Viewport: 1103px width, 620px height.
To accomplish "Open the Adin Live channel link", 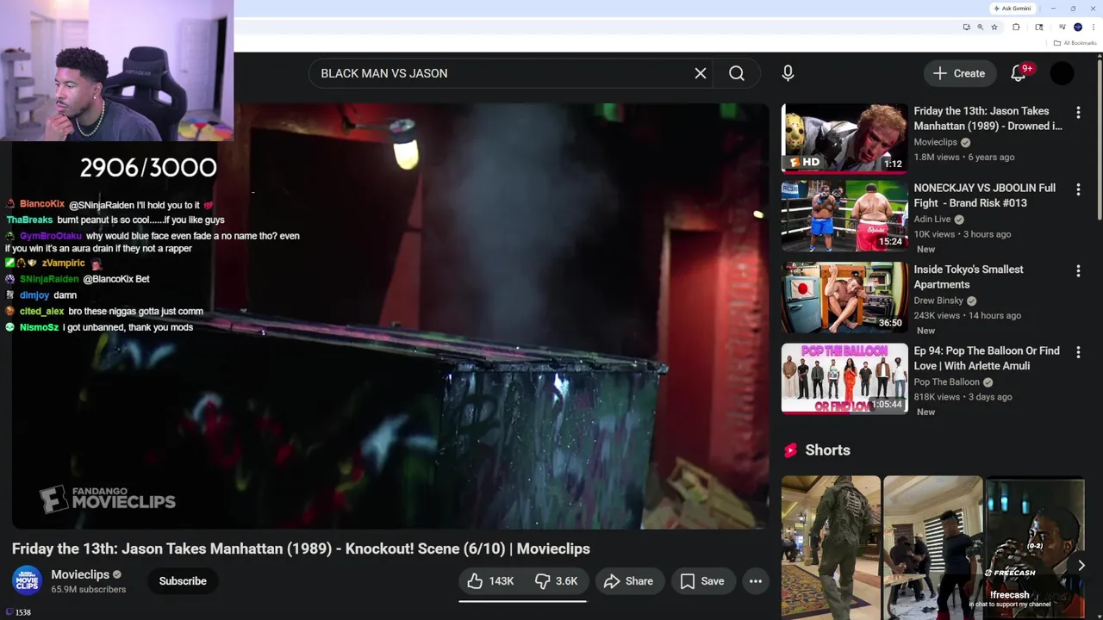I will (x=932, y=219).
